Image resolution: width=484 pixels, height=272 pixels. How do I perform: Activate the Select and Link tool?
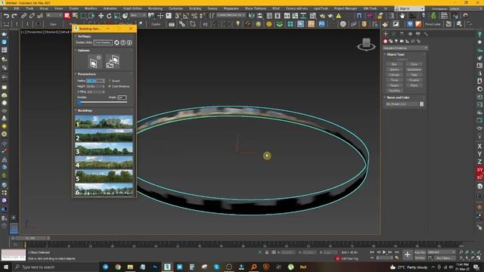pyautogui.click(x=23, y=16)
